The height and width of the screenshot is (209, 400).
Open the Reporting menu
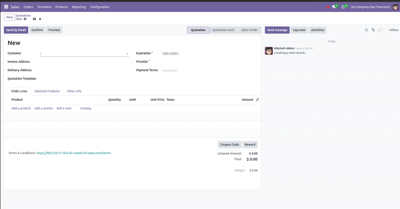coord(79,7)
